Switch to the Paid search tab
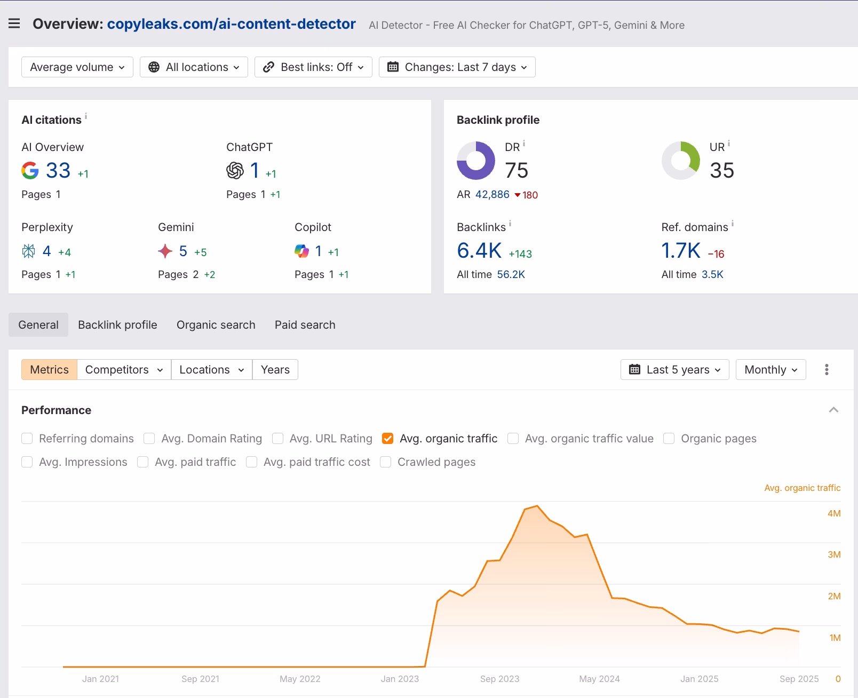This screenshot has width=858, height=698. (x=305, y=325)
